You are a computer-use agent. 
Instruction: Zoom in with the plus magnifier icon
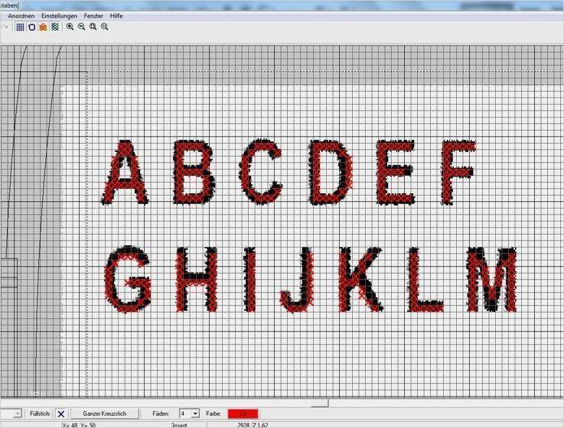coord(70,27)
